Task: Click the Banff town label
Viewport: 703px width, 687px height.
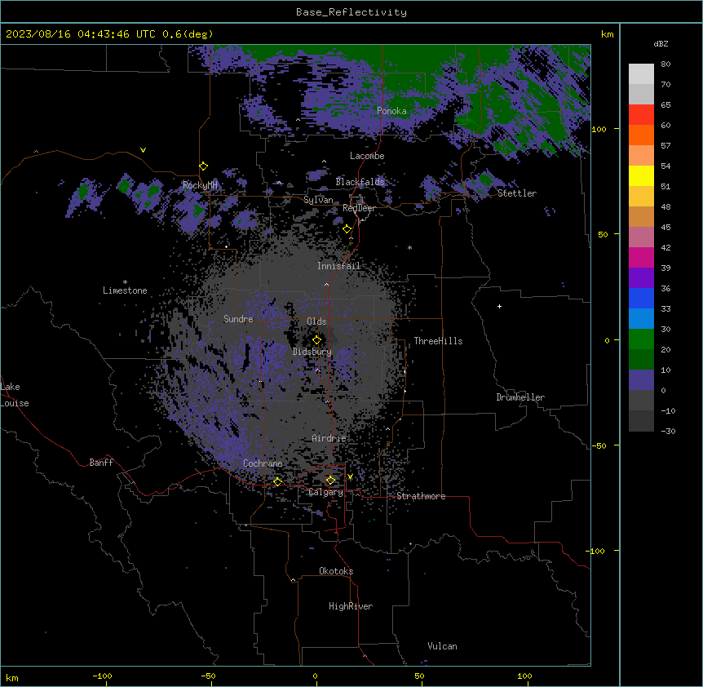Action: [x=101, y=463]
